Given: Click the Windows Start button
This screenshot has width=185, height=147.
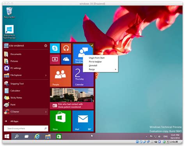Looking at the screenshot, I should point(7,136).
